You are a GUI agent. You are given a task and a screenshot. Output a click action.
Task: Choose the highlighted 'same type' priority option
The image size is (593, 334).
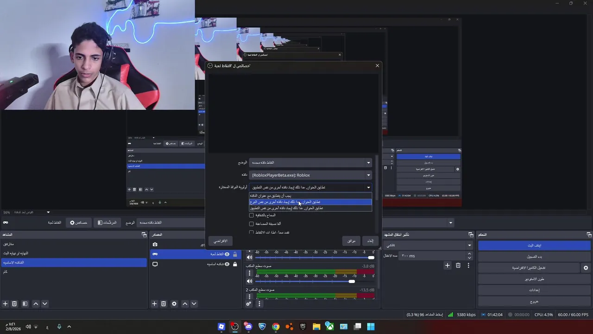(310, 202)
